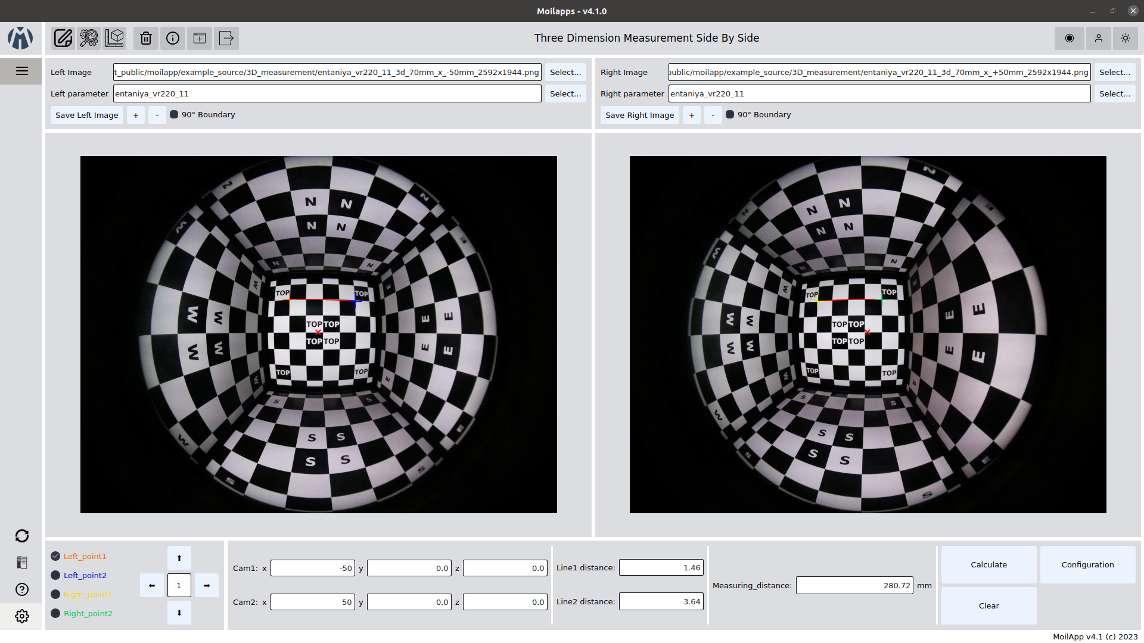Click the left arrow move button
Image resolution: width=1144 pixels, height=643 pixels.
coord(152,585)
